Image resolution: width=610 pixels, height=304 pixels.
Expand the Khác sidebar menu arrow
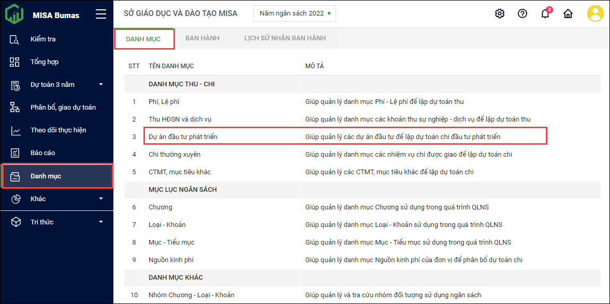[101, 199]
